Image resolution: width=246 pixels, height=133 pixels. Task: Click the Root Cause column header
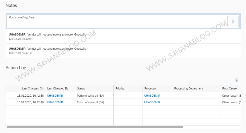(229, 88)
